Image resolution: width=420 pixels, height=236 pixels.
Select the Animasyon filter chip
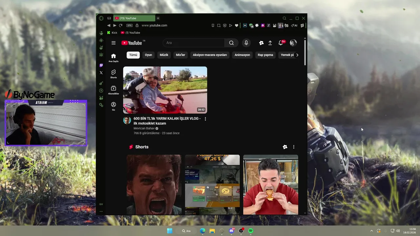click(x=242, y=55)
